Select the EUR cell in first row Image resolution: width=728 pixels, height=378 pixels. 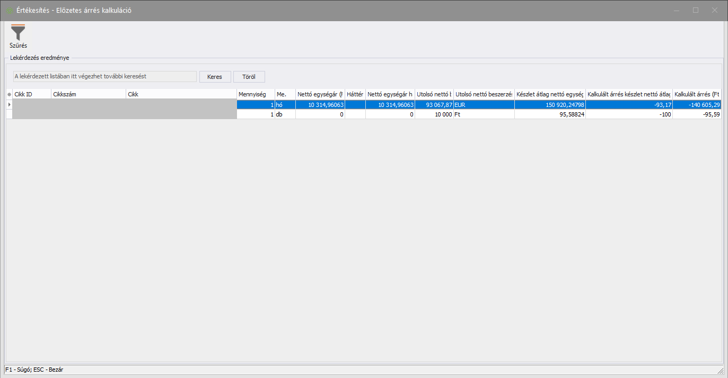484,105
